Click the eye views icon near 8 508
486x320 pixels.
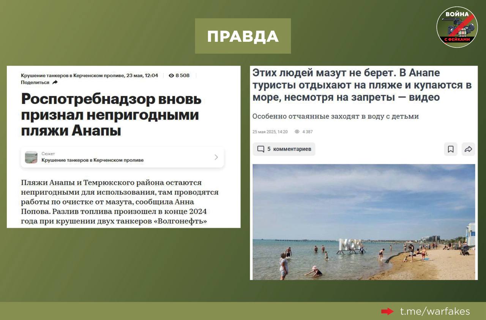(x=171, y=76)
